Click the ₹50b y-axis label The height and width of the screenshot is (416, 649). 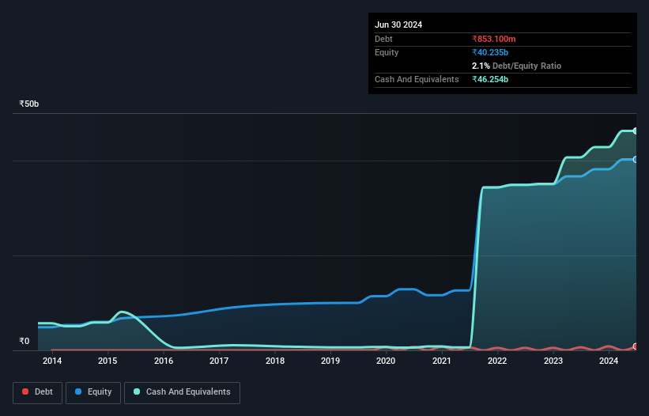point(29,104)
